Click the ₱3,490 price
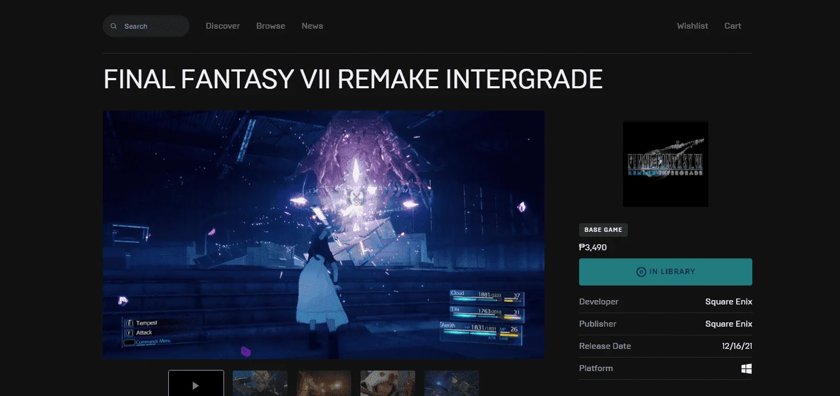 (x=593, y=248)
